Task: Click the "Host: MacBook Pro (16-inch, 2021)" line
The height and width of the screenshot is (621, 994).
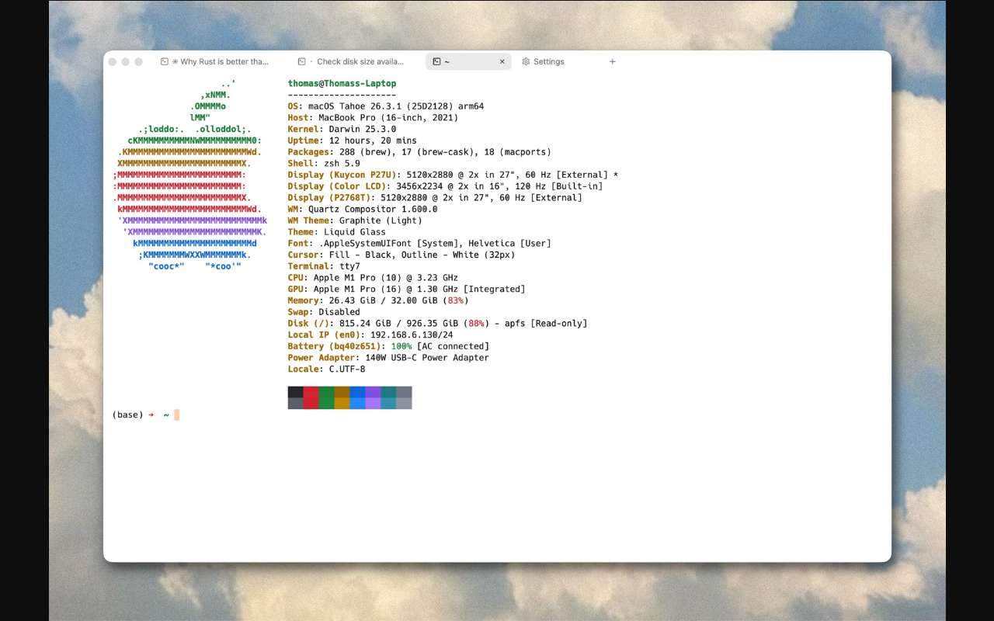Action: pos(373,118)
